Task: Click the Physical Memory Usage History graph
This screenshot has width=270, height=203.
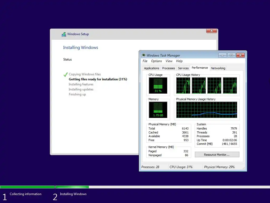Action: coord(207,110)
